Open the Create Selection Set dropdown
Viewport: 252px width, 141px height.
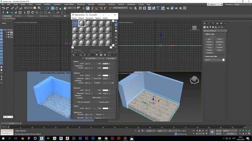(120, 8)
